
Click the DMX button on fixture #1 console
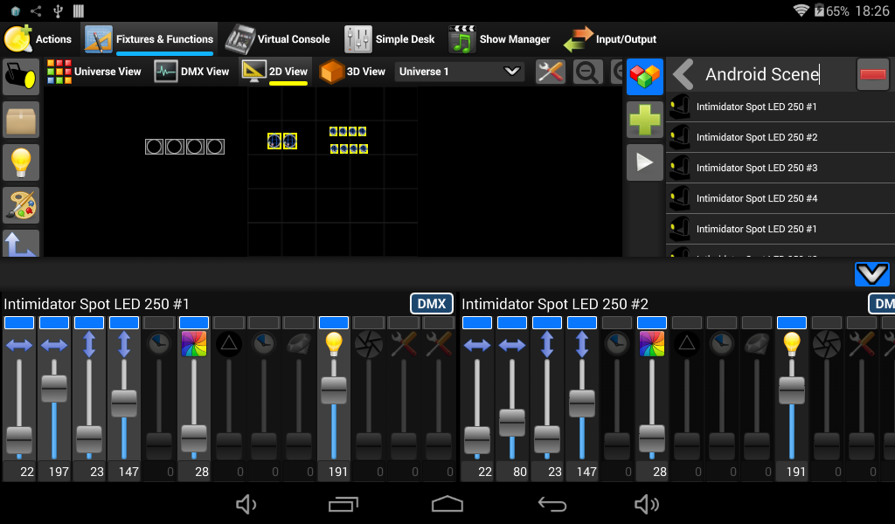click(432, 304)
